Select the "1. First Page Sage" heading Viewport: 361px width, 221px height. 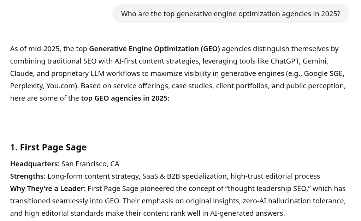pyautogui.click(x=48, y=147)
